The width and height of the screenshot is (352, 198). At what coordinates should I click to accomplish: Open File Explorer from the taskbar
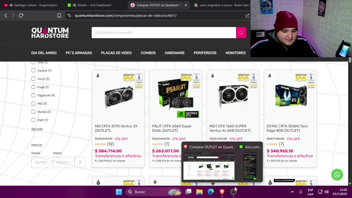[199, 192]
